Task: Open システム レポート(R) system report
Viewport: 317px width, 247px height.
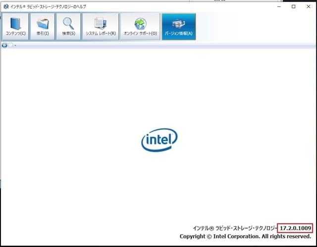Action: [101, 26]
